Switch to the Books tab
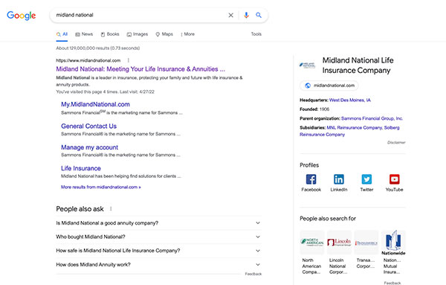 coord(110,34)
